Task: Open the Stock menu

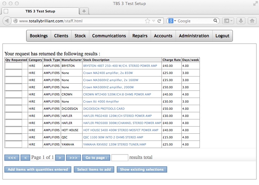Action: pos(80,36)
